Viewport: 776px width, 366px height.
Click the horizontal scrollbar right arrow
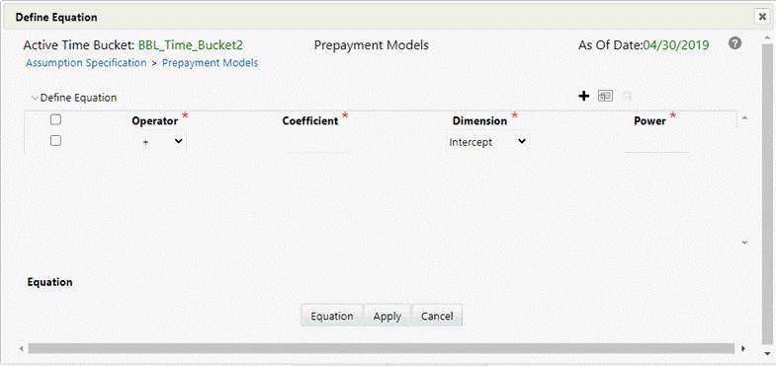[x=742, y=348]
